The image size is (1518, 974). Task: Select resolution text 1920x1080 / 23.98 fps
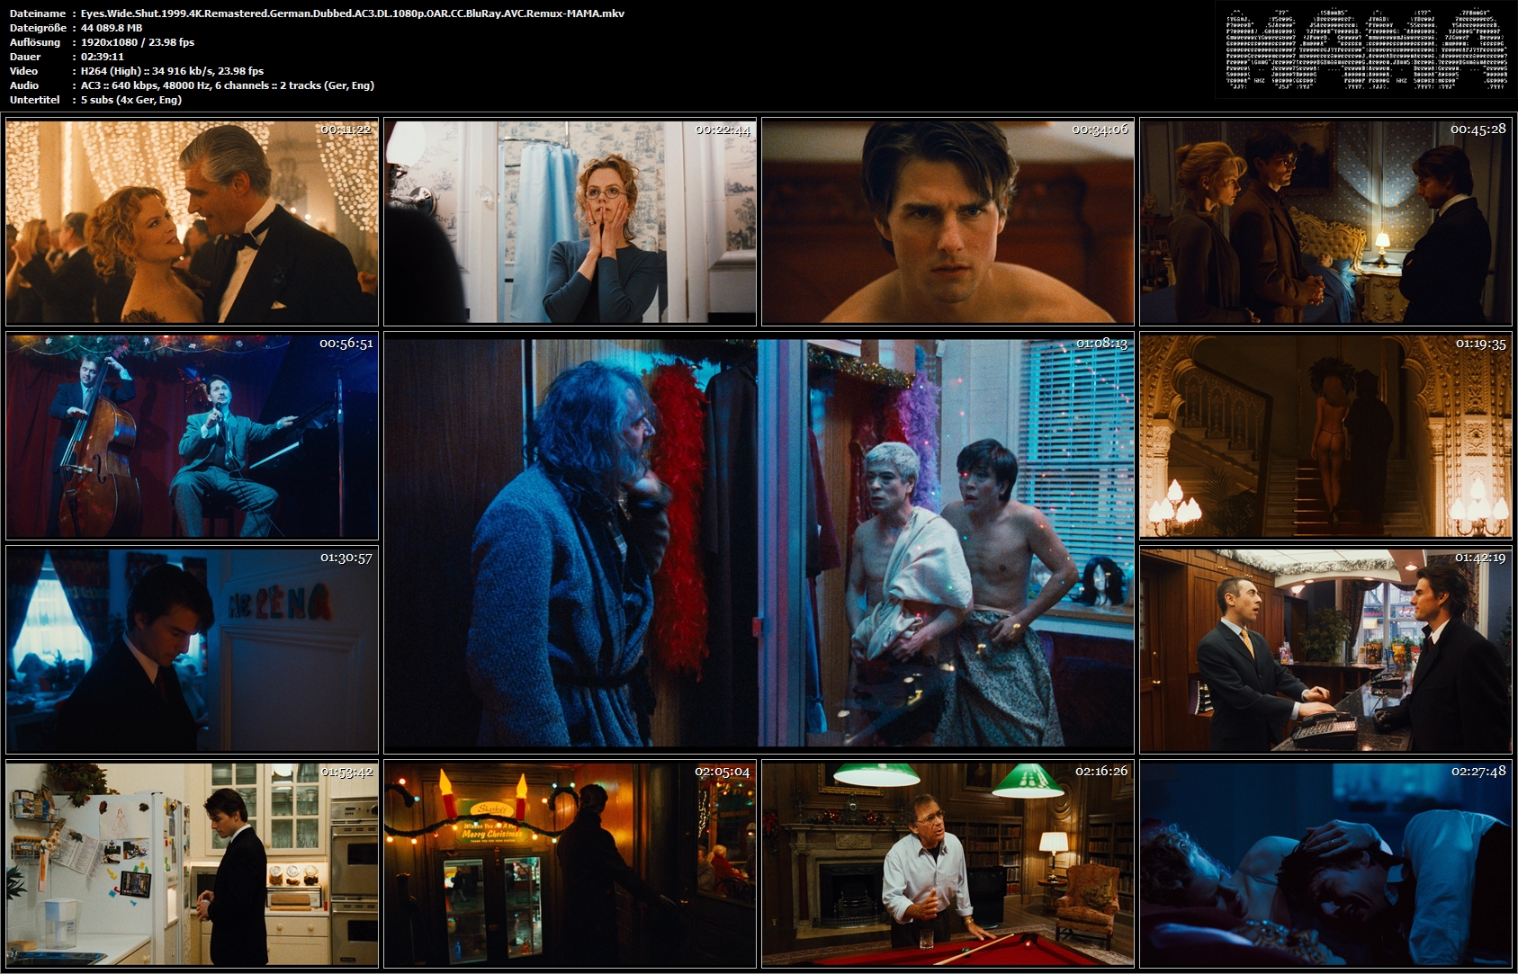[138, 42]
